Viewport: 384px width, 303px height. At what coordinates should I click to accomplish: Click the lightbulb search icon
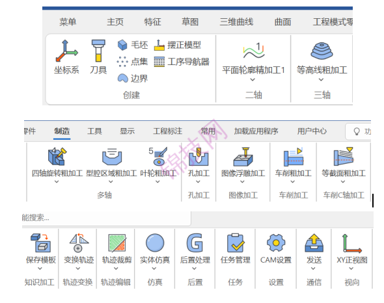pyautogui.click(x=357, y=132)
